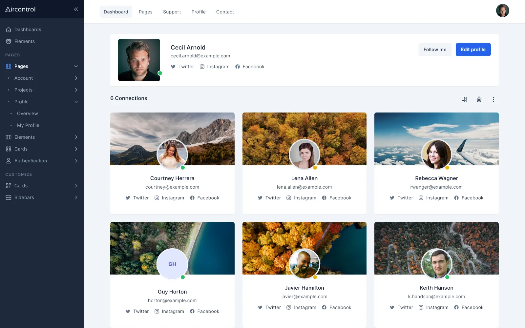Open the Pages top navigation item
The image size is (525, 328).
[146, 12]
